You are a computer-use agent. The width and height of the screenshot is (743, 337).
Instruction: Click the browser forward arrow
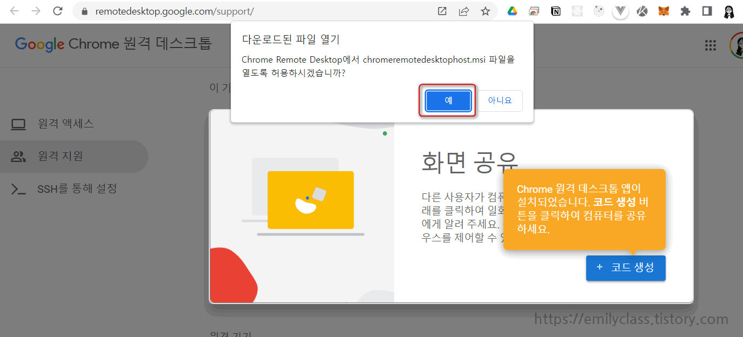36,11
